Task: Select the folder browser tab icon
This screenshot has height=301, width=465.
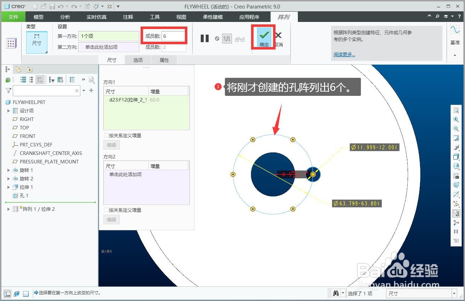Action: click(x=18, y=69)
